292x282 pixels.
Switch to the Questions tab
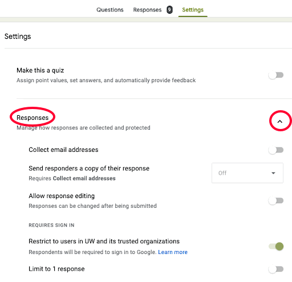[110, 10]
